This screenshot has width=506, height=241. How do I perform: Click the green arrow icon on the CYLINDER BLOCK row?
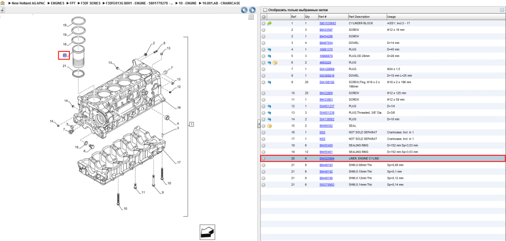[270, 24]
